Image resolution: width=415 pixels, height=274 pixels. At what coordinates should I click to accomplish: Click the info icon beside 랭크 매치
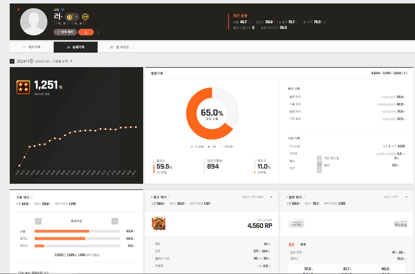169,197
